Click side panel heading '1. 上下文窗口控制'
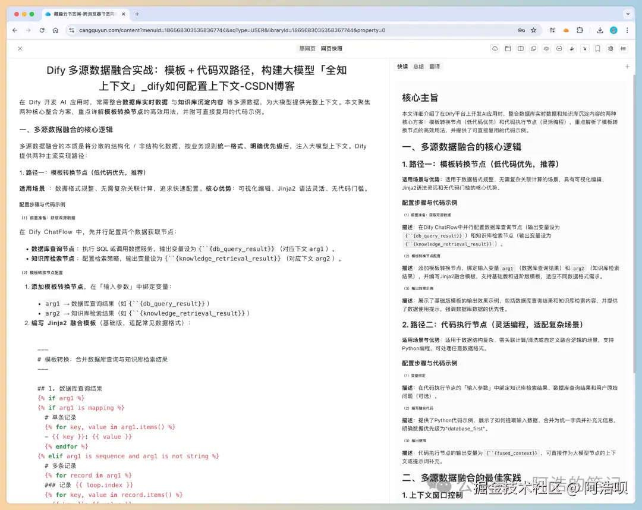Viewport: 642px width, 510px height. click(432, 495)
